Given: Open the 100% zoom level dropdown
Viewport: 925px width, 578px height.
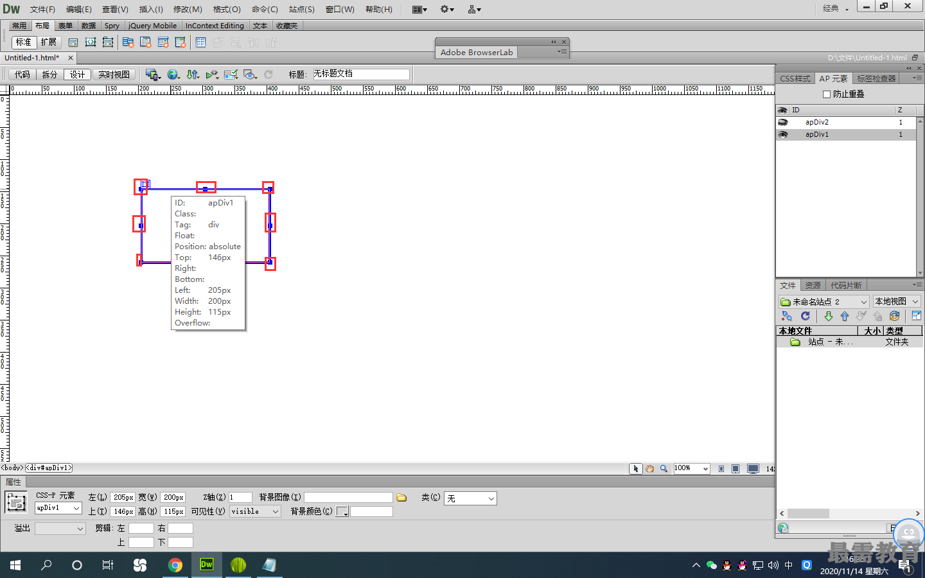Looking at the screenshot, I should 691,469.
